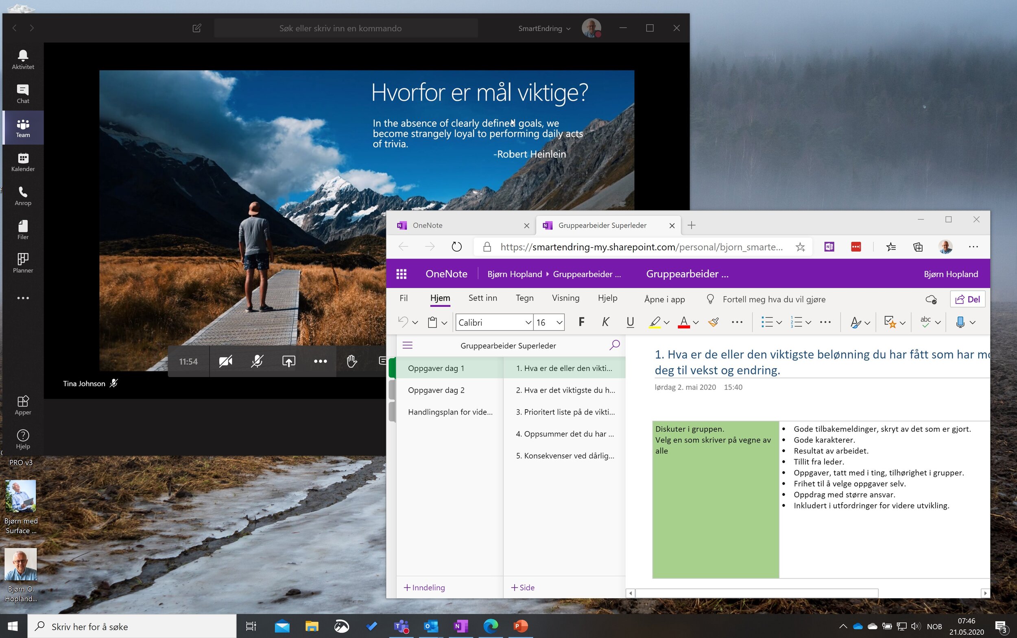1017x638 pixels.
Task: Apply the yellow highlight color
Action: pyautogui.click(x=655, y=322)
